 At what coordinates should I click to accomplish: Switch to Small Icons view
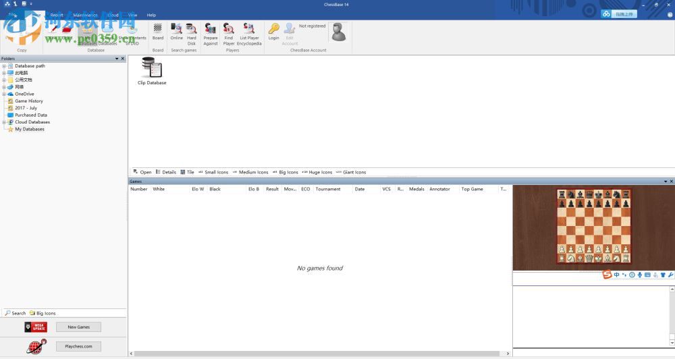213,172
